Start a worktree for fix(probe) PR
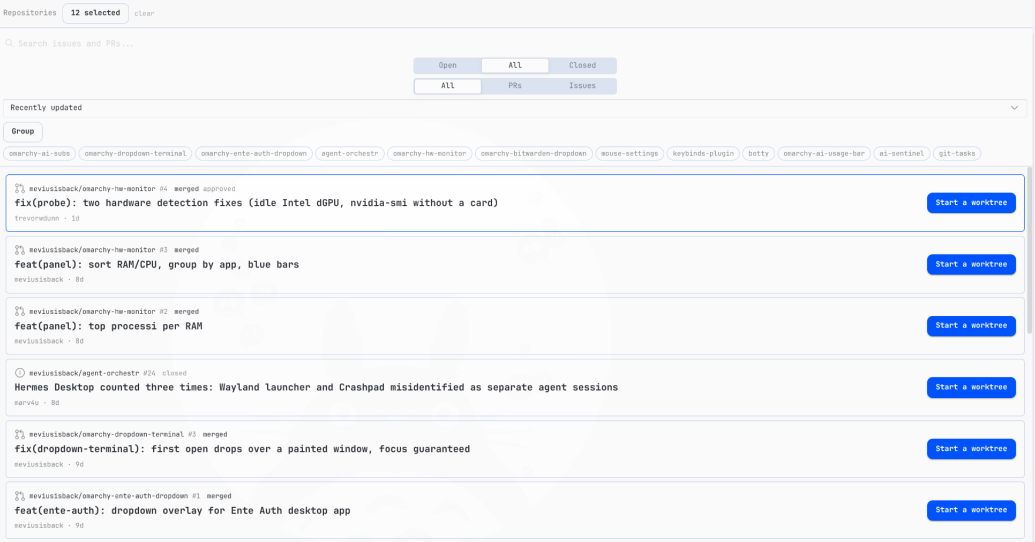 tap(971, 203)
